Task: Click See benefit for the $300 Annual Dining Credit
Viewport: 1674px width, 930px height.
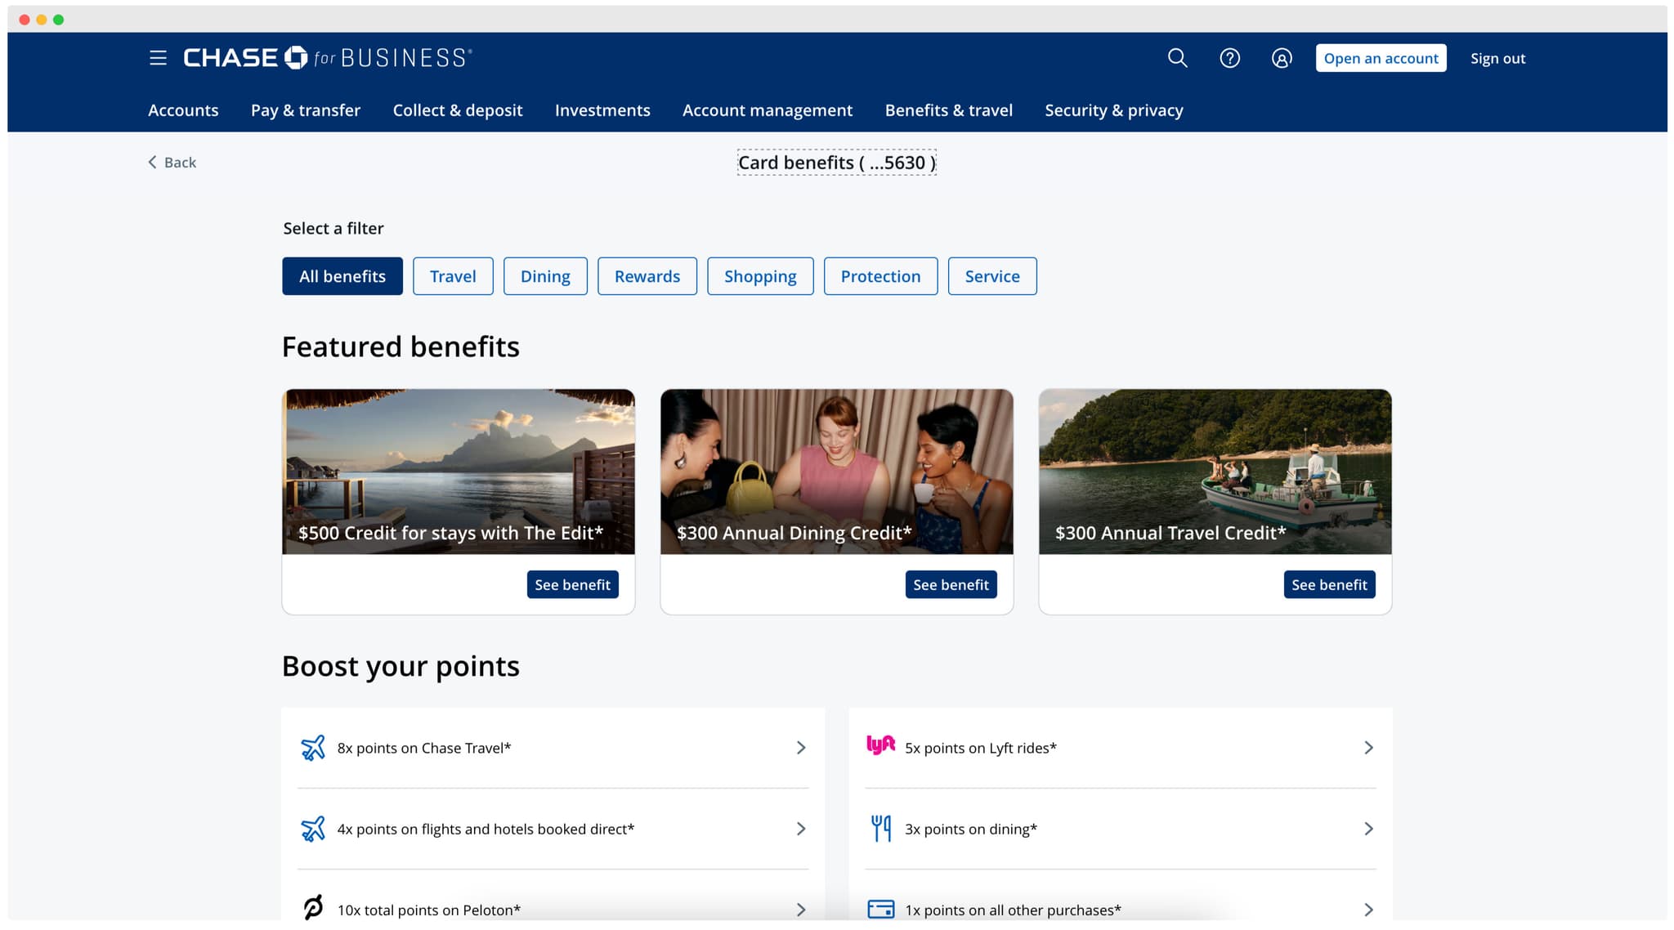Action: (x=951, y=584)
